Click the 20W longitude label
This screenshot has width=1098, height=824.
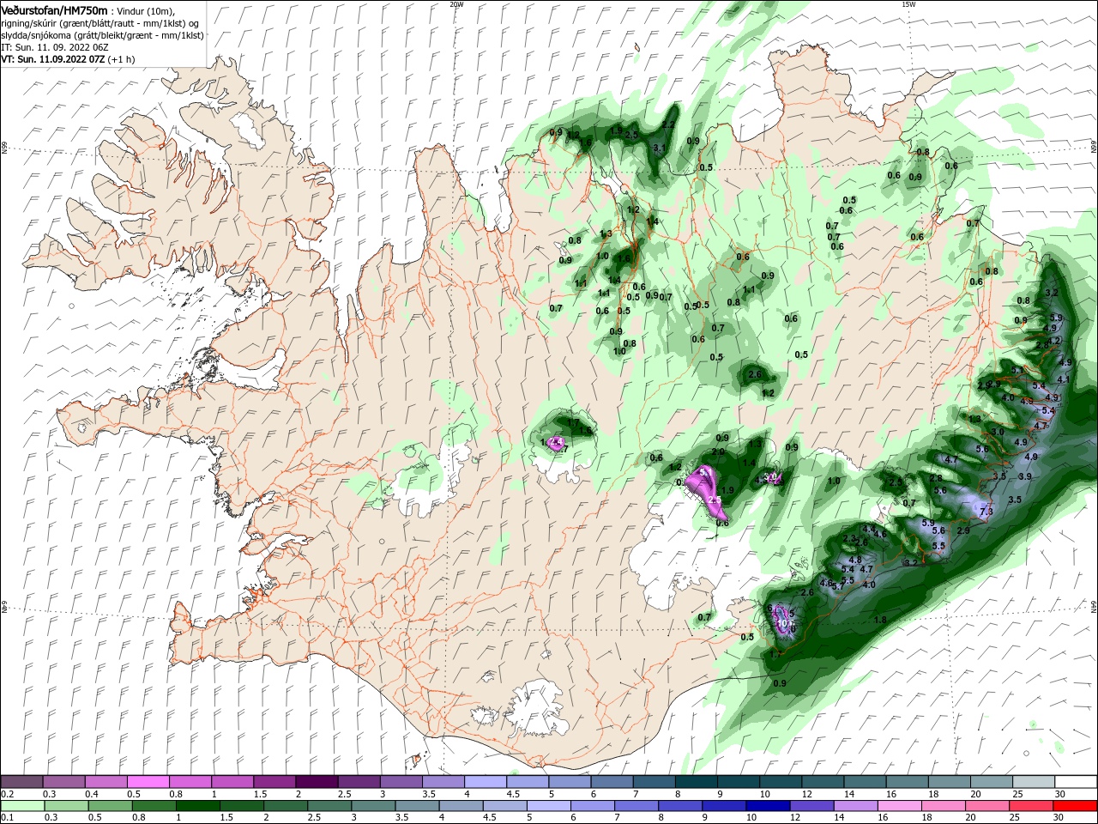(x=456, y=4)
